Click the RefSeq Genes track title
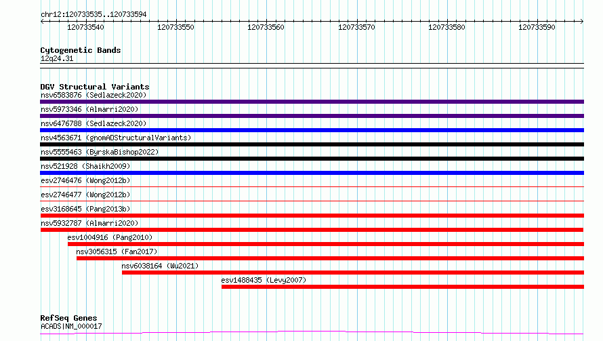 tap(68, 318)
